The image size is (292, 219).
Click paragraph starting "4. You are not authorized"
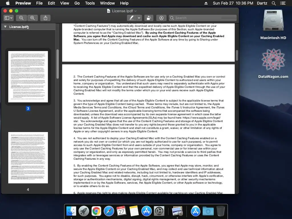pos(147,148)
